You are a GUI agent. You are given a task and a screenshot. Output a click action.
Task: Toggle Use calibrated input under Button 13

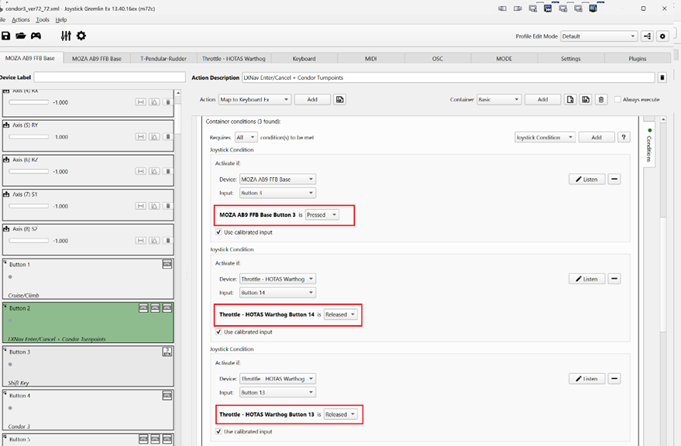[218, 431]
